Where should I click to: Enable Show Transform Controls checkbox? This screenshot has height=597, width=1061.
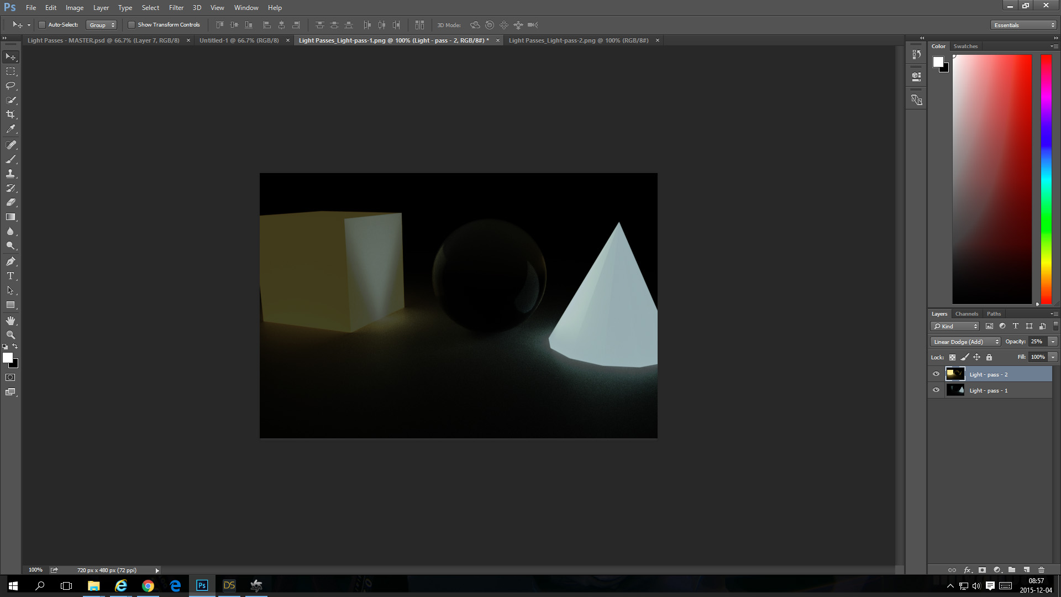tap(132, 25)
